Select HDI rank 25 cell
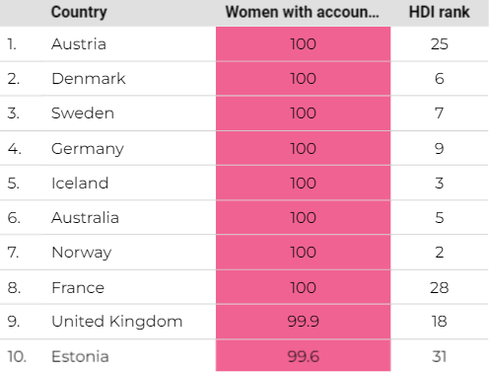This screenshot has width=489, height=372. click(x=440, y=43)
